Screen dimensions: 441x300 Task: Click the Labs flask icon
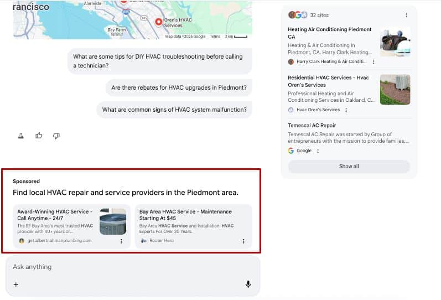coord(21,136)
